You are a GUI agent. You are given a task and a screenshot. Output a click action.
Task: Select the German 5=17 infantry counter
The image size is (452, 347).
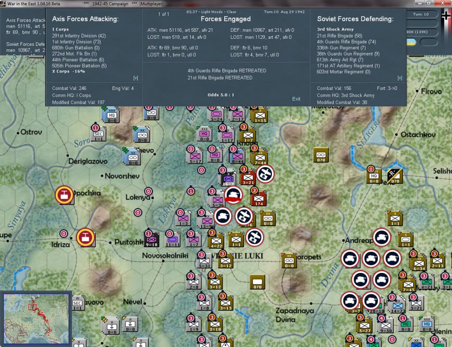pos(195,157)
